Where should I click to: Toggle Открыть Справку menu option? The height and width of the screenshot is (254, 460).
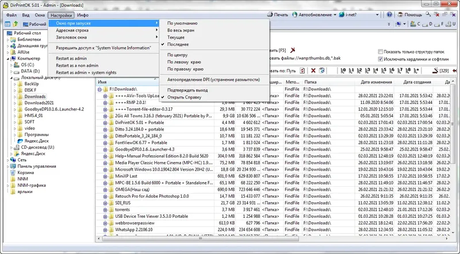point(214,97)
